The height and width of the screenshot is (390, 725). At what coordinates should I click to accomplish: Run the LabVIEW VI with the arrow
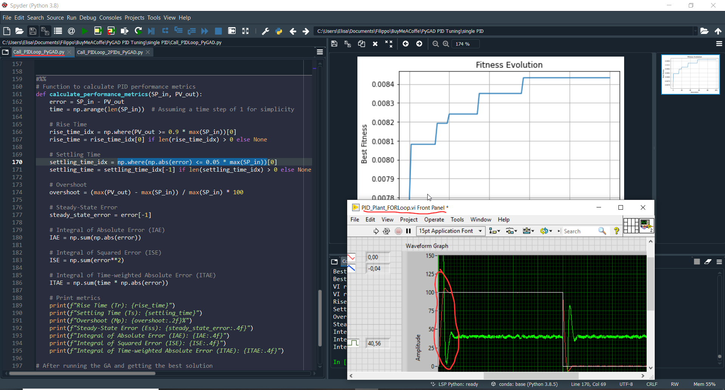[x=376, y=231]
